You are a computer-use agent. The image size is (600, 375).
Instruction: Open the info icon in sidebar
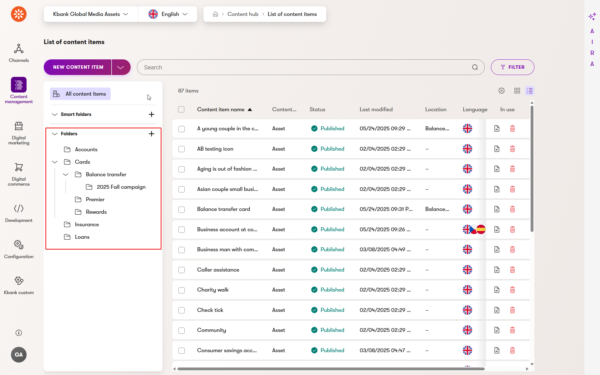[19, 333]
